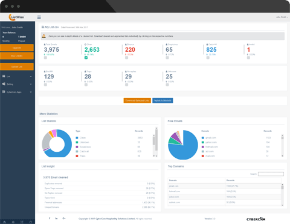
Task: Click the person icon beside Suspicious label
Action: tap(167, 45)
